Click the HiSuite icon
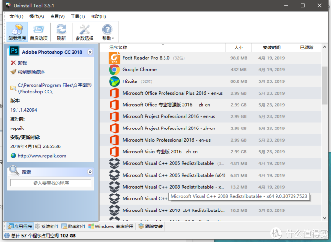This screenshot has width=331, height=242. coord(114,81)
